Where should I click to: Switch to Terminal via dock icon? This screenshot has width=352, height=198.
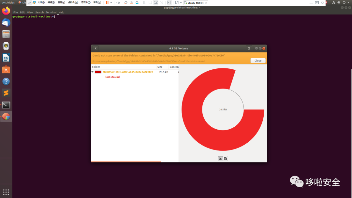pos(6,105)
